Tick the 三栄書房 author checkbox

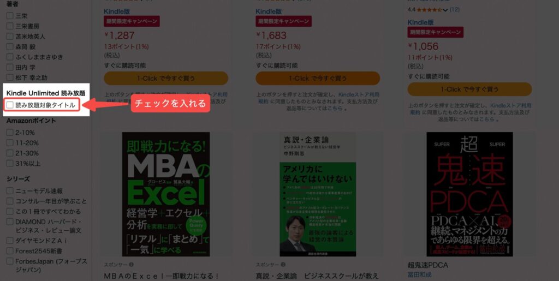tap(10, 26)
